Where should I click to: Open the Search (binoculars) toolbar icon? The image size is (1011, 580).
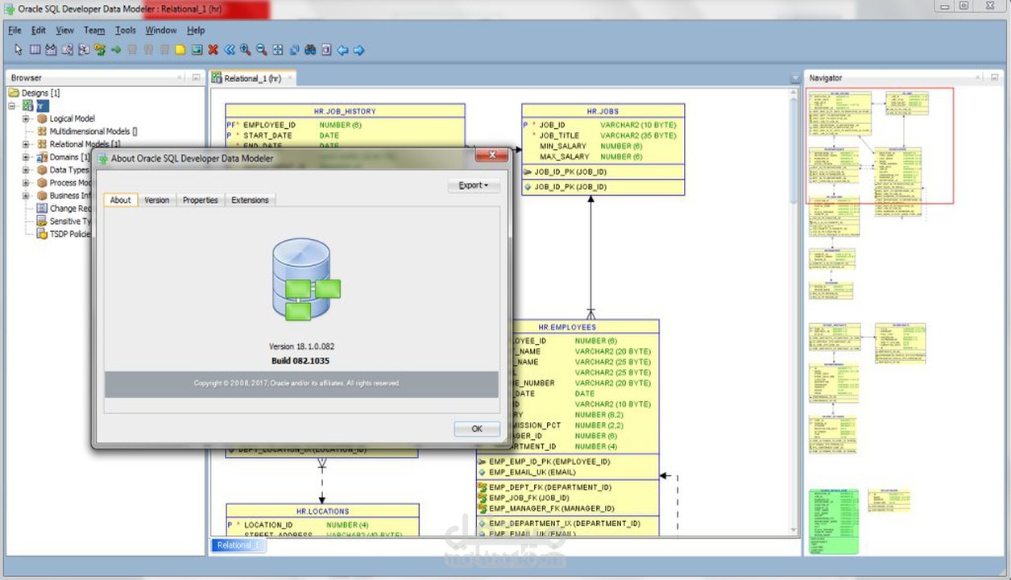pos(310,49)
